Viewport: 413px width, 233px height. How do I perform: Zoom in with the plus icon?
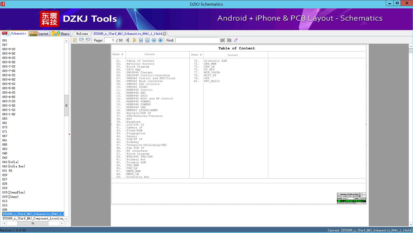(160, 40)
